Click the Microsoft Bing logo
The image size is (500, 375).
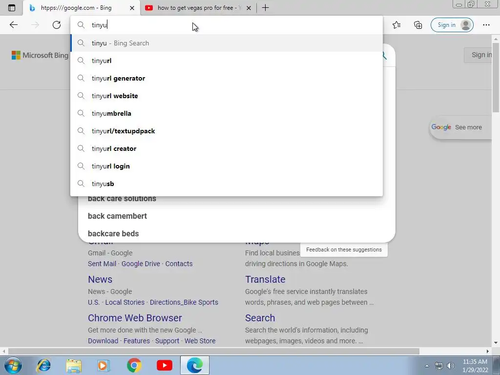point(40,55)
